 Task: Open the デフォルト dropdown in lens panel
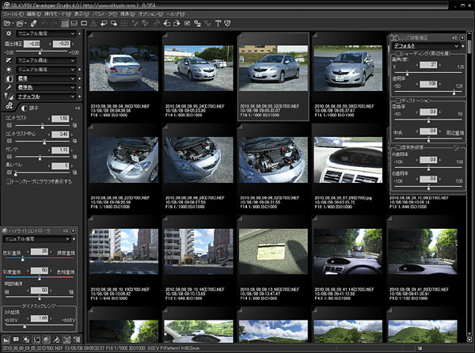[x=426, y=46]
